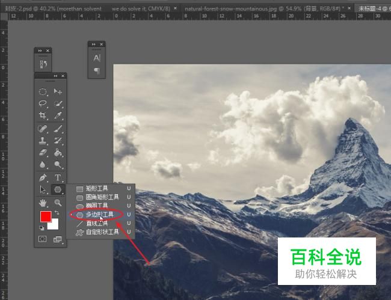Select the Lasso tool

point(43,103)
